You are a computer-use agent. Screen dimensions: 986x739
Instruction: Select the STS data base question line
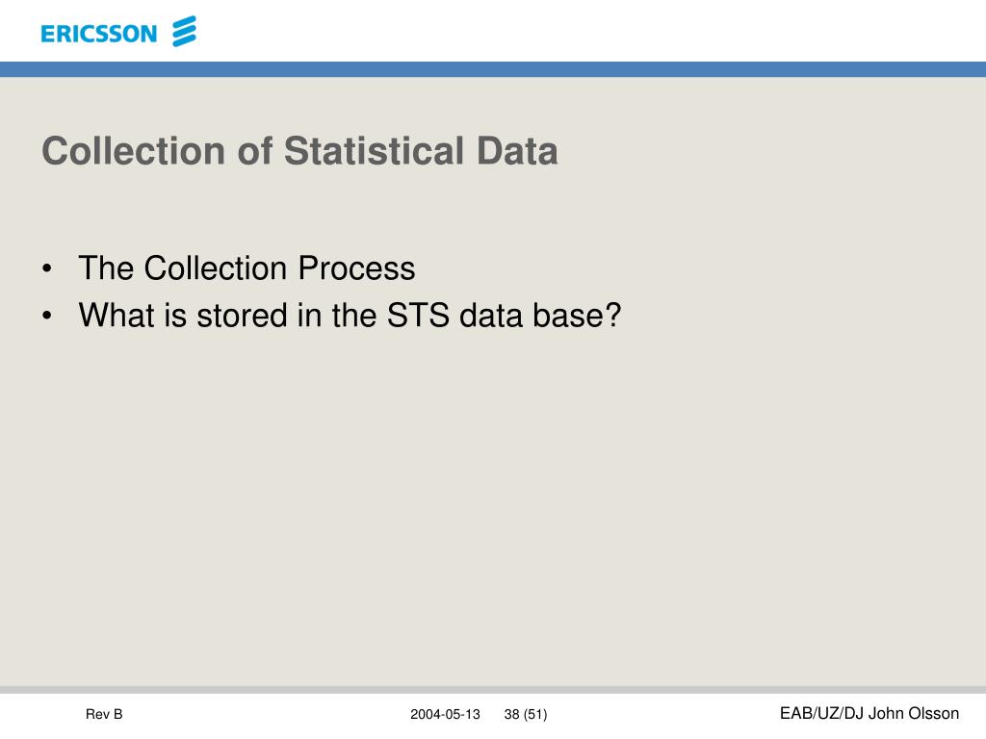pos(350,315)
